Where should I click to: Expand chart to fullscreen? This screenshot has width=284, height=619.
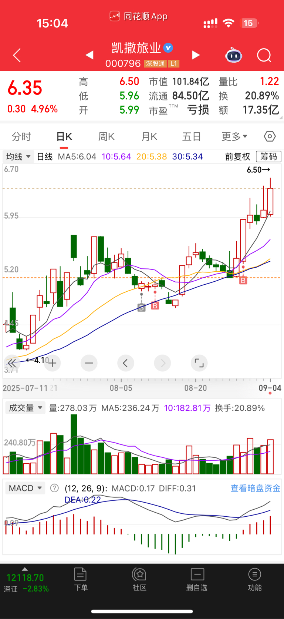coord(199,363)
